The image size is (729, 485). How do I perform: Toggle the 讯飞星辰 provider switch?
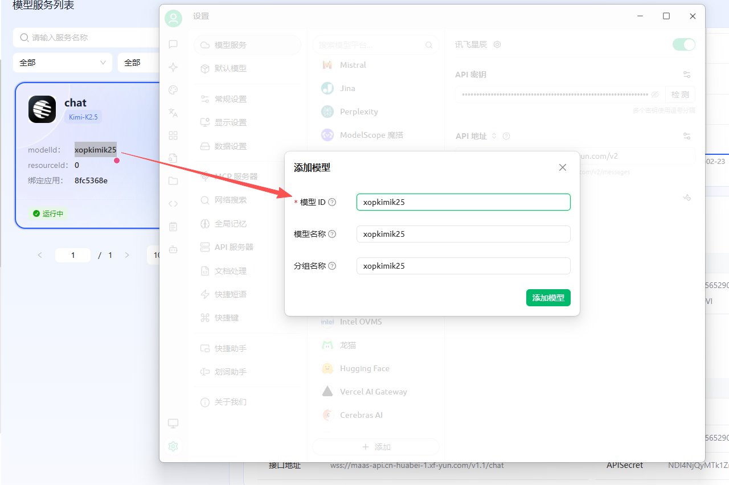coord(683,44)
